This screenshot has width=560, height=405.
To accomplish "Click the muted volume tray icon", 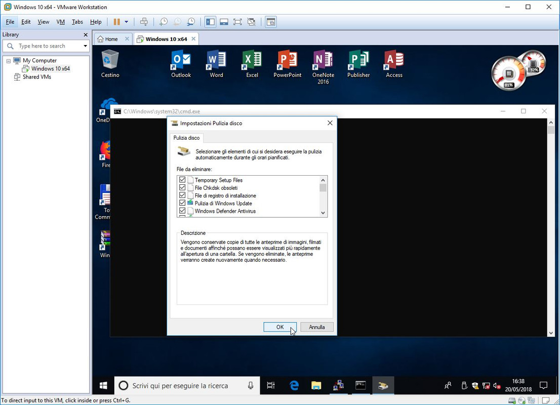I will pos(497,386).
